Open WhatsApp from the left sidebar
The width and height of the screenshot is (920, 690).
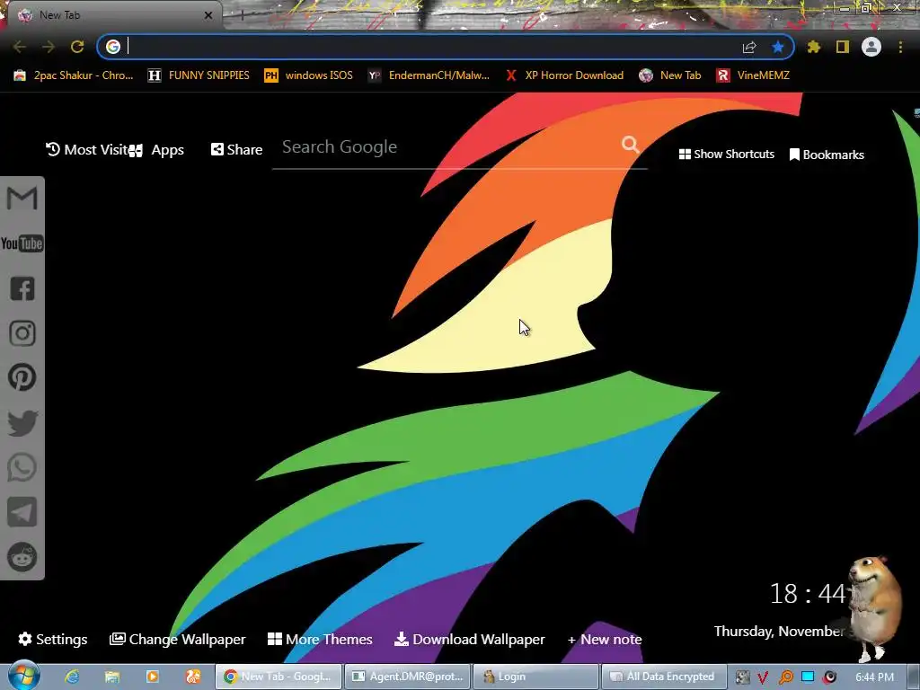click(x=22, y=467)
